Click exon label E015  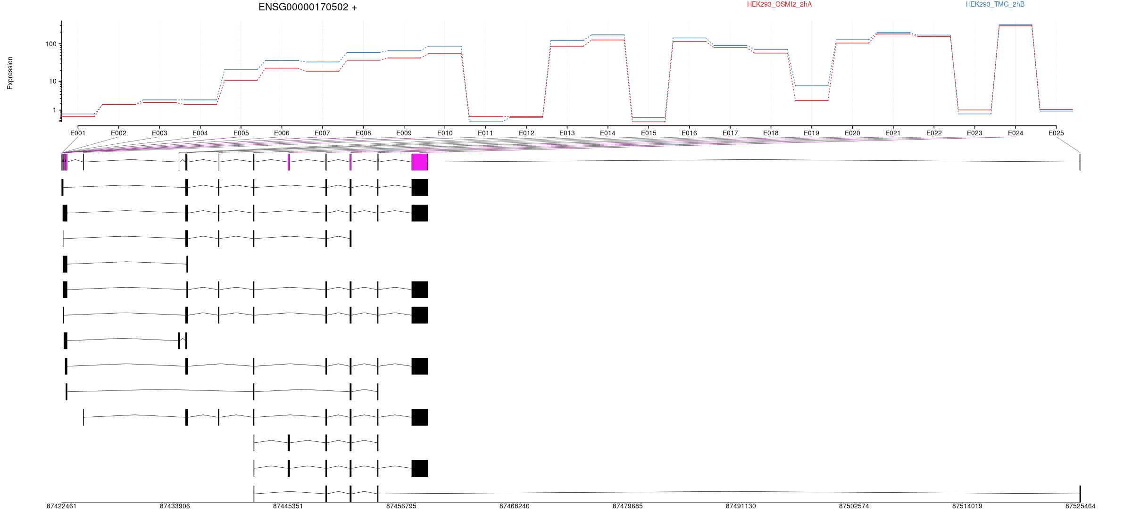pyautogui.click(x=649, y=133)
